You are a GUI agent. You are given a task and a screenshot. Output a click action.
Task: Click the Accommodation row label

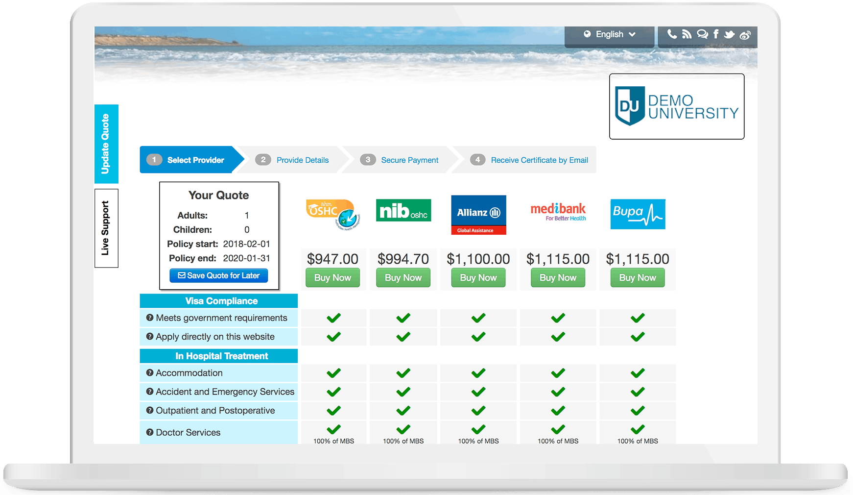189,373
